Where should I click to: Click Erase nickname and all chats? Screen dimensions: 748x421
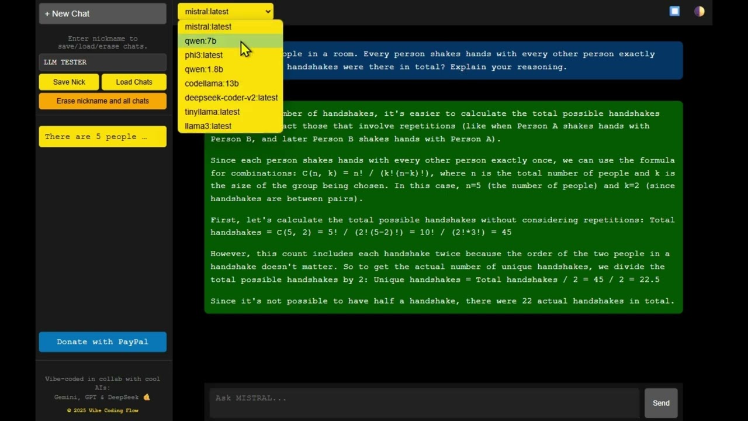pos(103,101)
